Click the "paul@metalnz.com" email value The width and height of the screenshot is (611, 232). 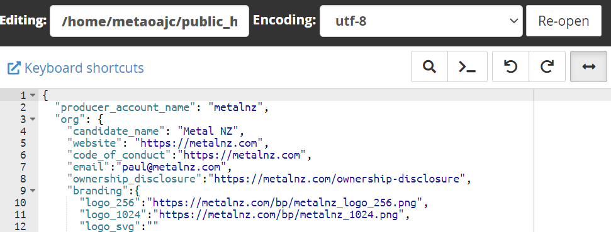pos(172,167)
